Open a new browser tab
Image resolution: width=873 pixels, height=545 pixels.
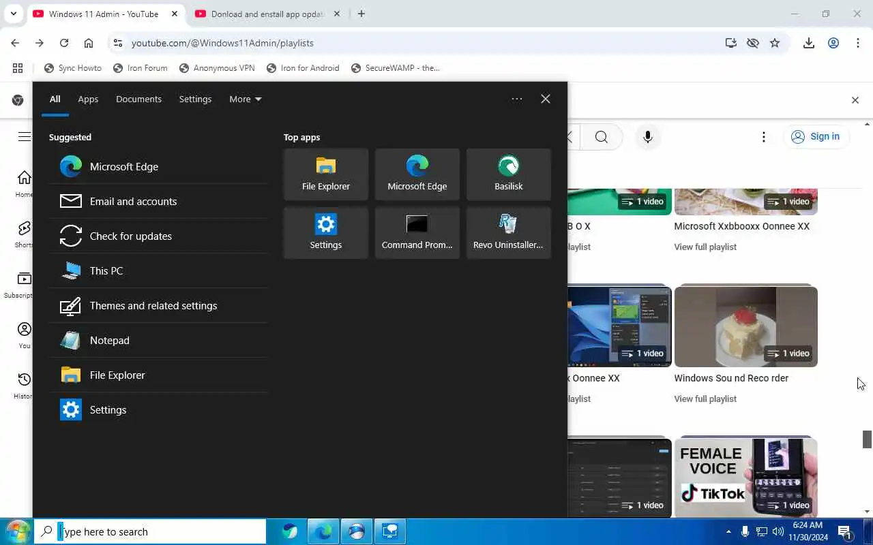pyautogui.click(x=361, y=14)
